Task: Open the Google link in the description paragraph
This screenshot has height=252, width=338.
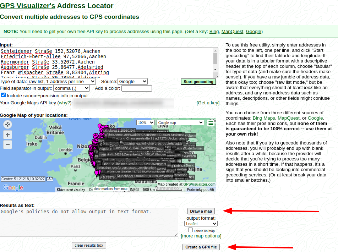Action: point(315,118)
